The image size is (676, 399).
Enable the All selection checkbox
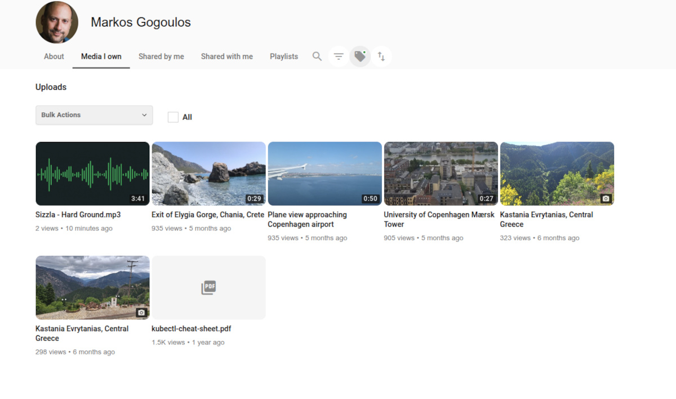[x=173, y=117]
